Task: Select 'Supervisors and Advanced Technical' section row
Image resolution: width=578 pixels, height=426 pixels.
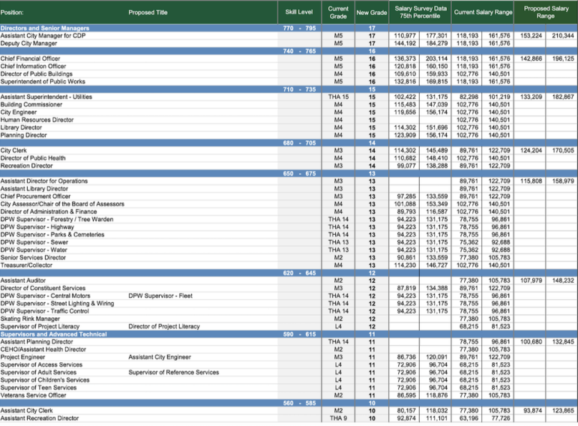Action: [289, 334]
